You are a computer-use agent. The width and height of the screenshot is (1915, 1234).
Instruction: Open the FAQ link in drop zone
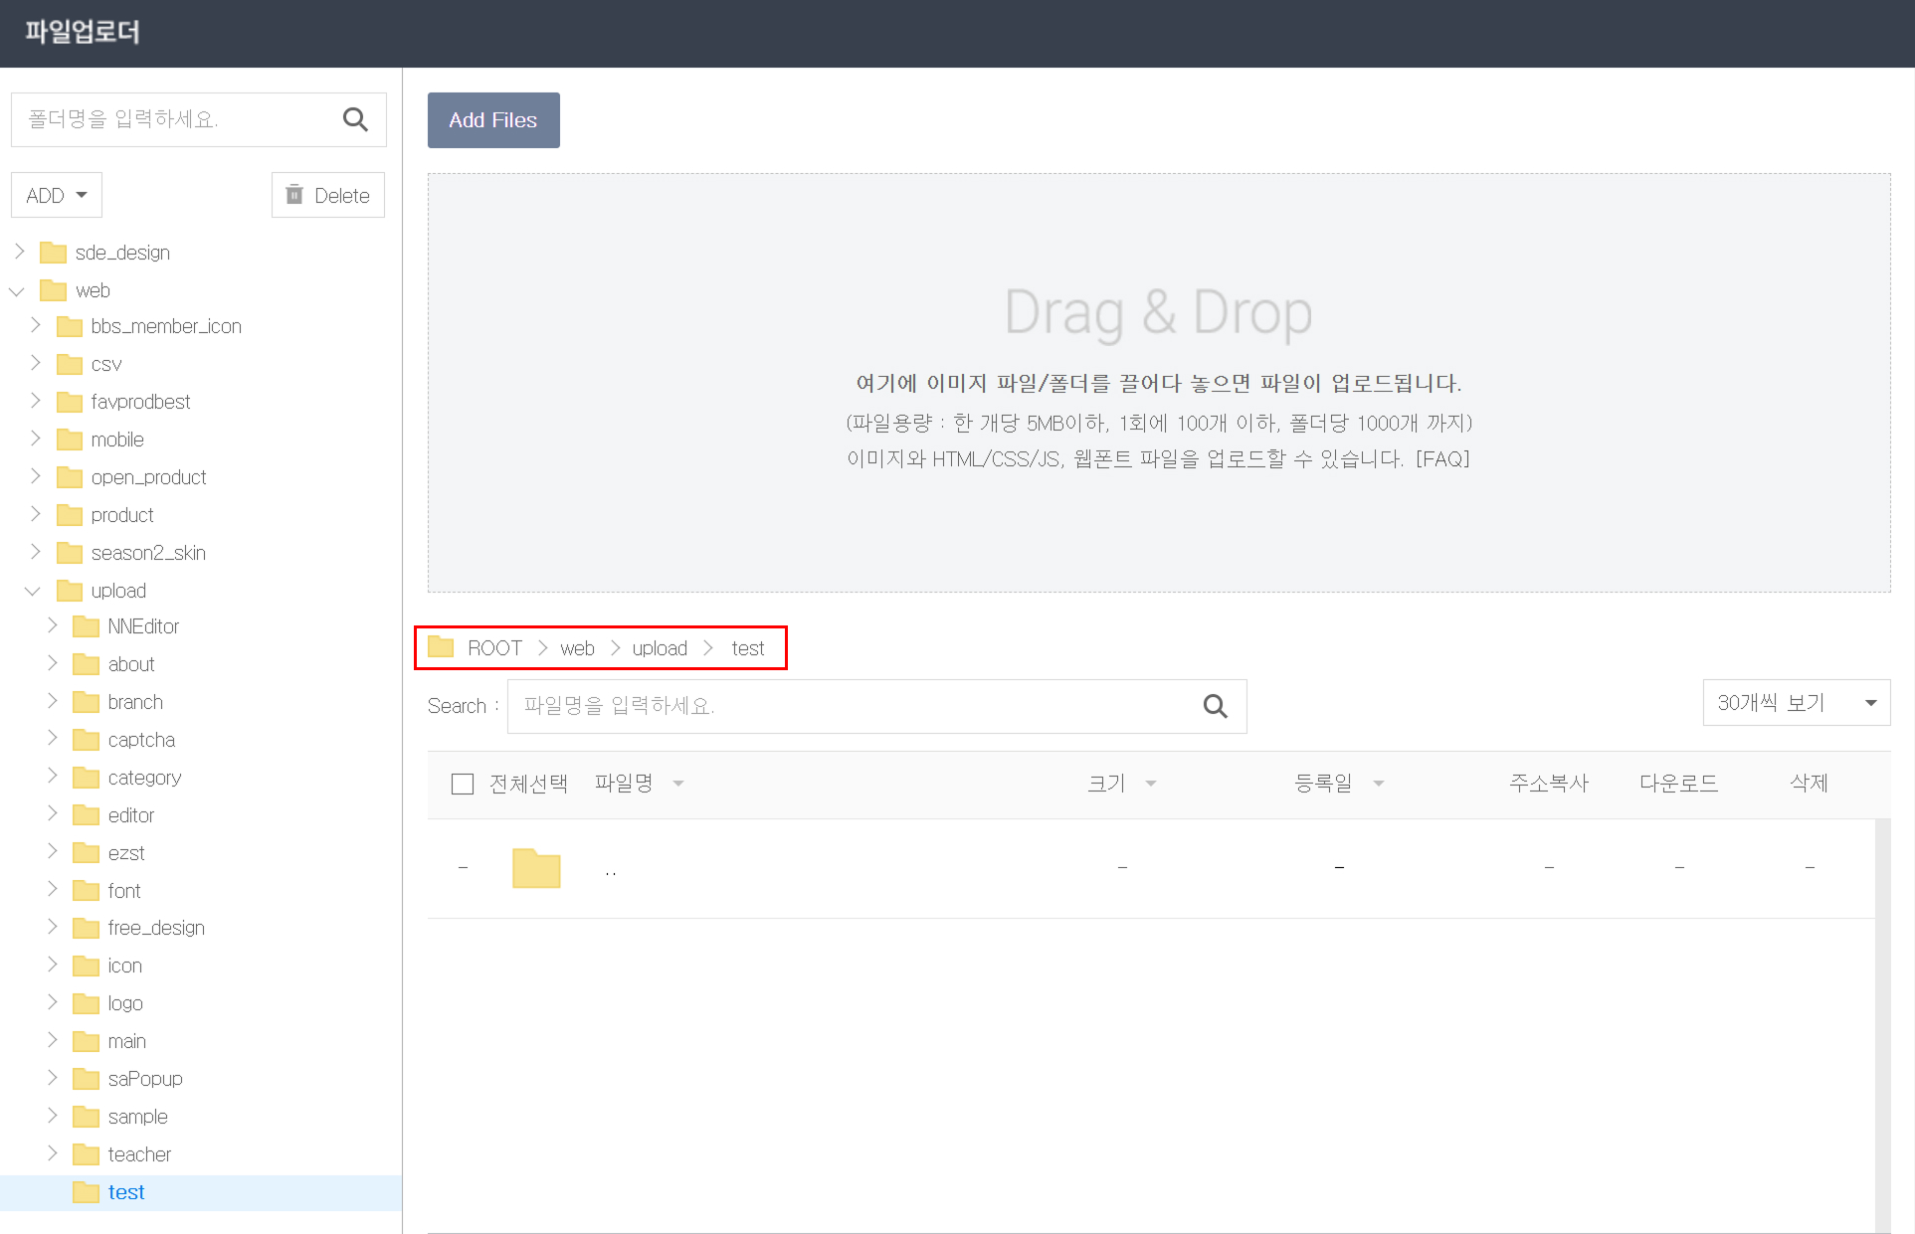[x=1442, y=459]
